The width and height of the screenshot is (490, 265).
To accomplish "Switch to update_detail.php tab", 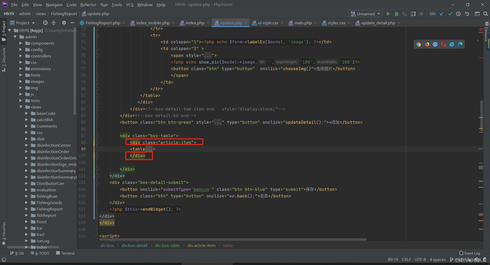I will point(378,23).
